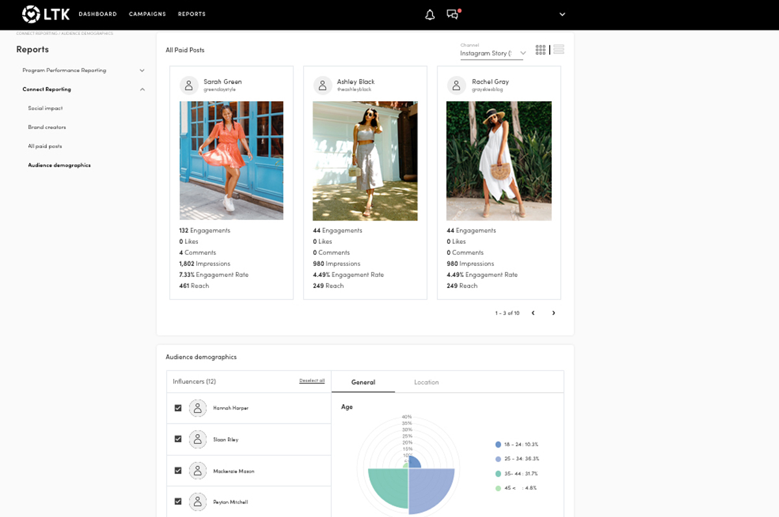The image size is (779, 517).
Task: Open Rachel Gray's post photo
Action: (499, 161)
